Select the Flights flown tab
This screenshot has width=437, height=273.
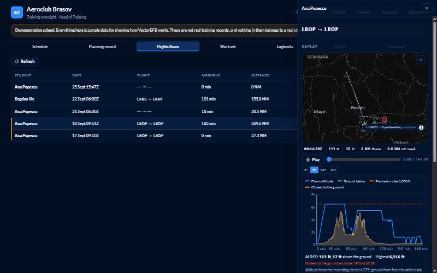pyautogui.click(x=168, y=46)
